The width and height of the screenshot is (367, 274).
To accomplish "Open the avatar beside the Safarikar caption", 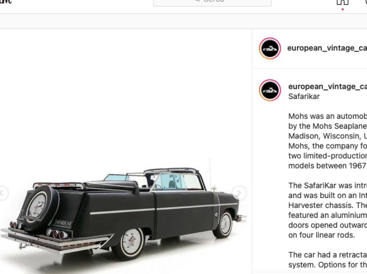I will (x=270, y=90).
